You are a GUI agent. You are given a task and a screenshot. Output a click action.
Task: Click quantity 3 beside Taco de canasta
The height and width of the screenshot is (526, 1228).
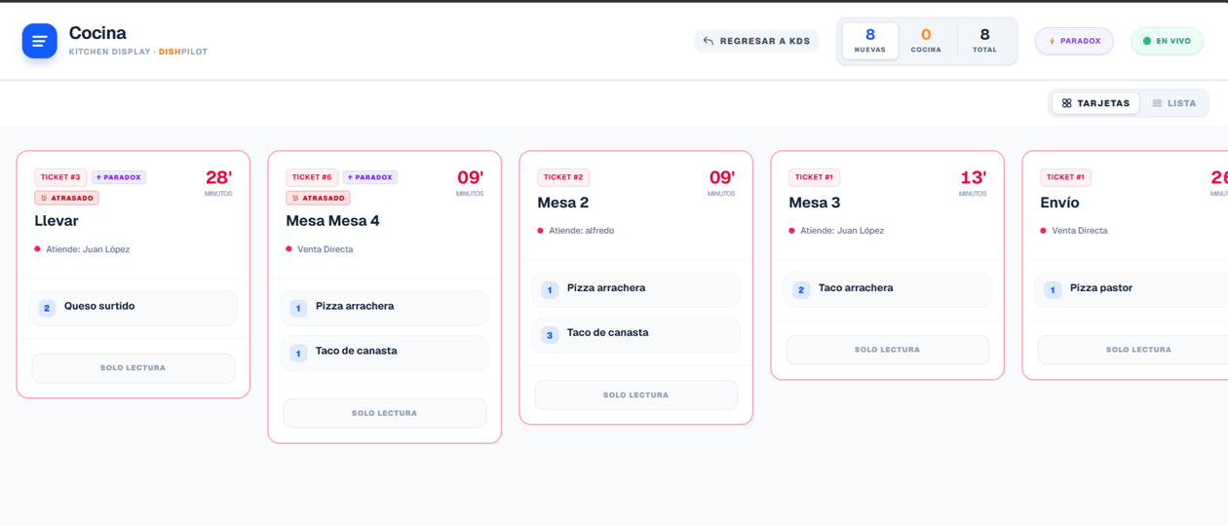tap(550, 334)
